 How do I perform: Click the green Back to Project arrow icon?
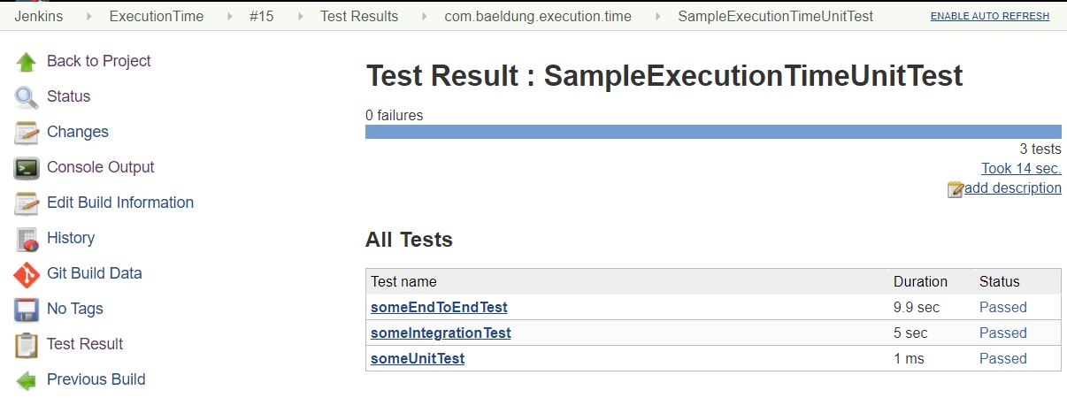[27, 62]
